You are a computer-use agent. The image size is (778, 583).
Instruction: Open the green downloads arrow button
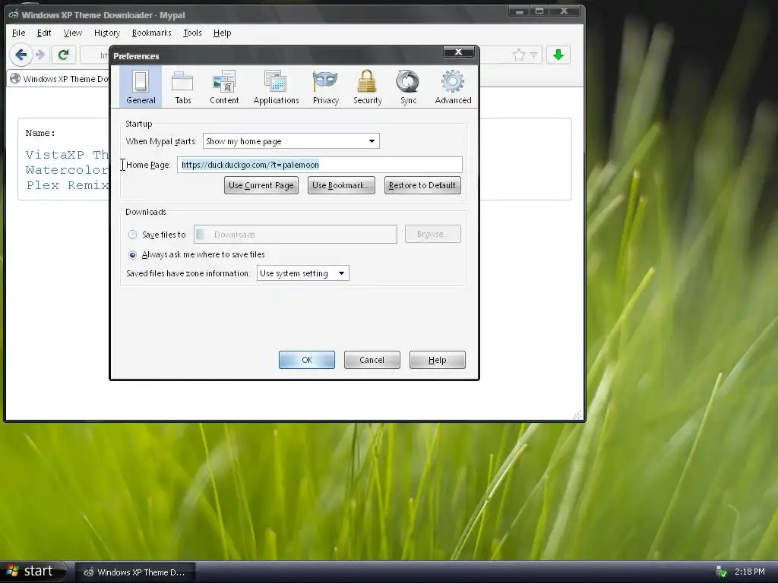coord(558,55)
